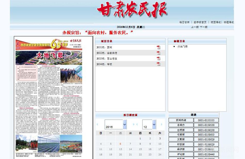Click next month arrow right of 12
The height and width of the screenshot is (159, 245).
tap(162, 125)
